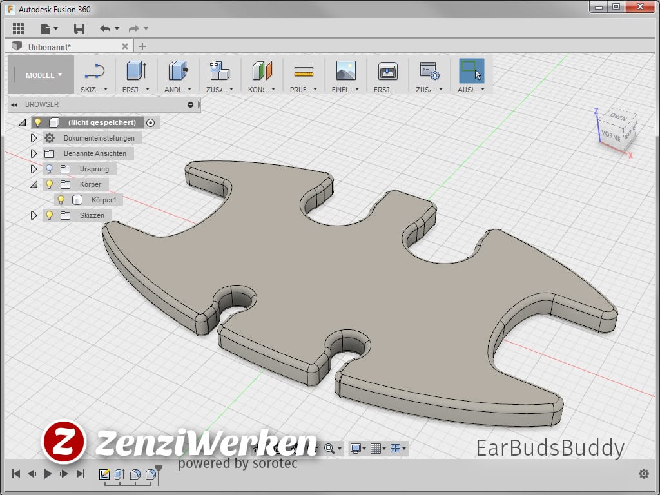Close the Unbenannt* tab
The height and width of the screenshot is (495, 660).
[x=125, y=46]
